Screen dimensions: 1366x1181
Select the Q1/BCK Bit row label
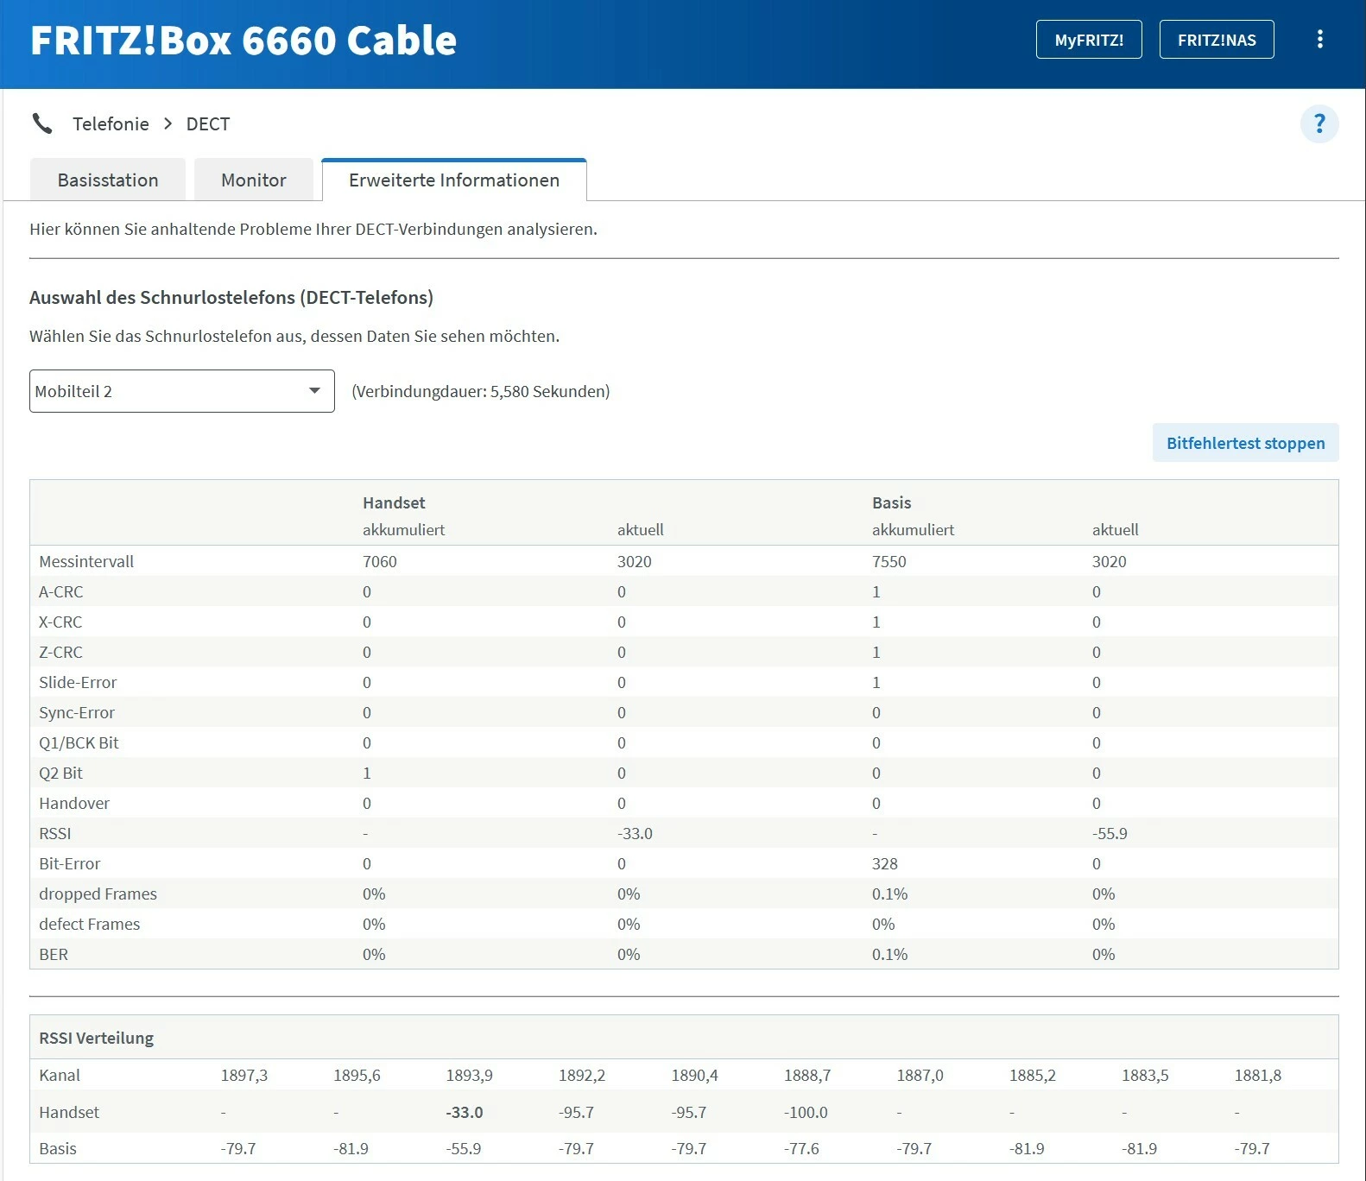click(x=79, y=742)
